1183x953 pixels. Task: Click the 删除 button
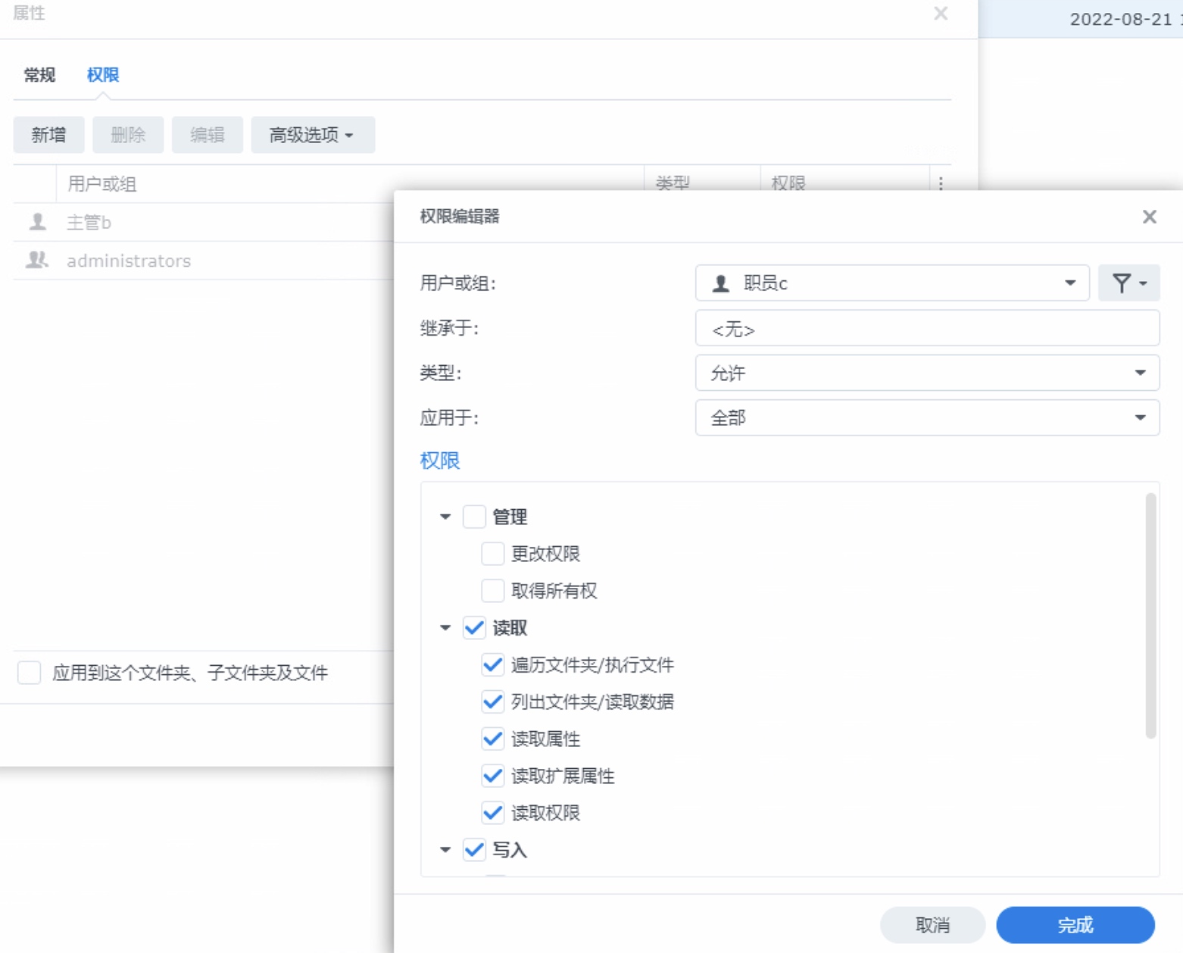coord(128,135)
